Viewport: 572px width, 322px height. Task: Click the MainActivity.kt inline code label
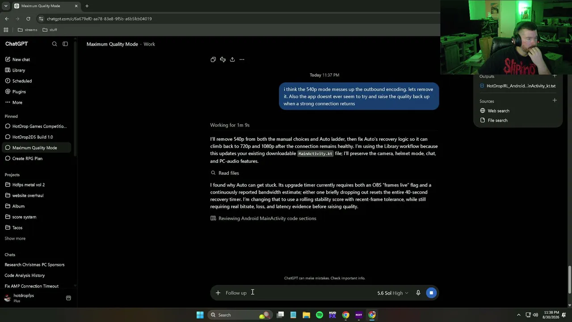pos(315,153)
